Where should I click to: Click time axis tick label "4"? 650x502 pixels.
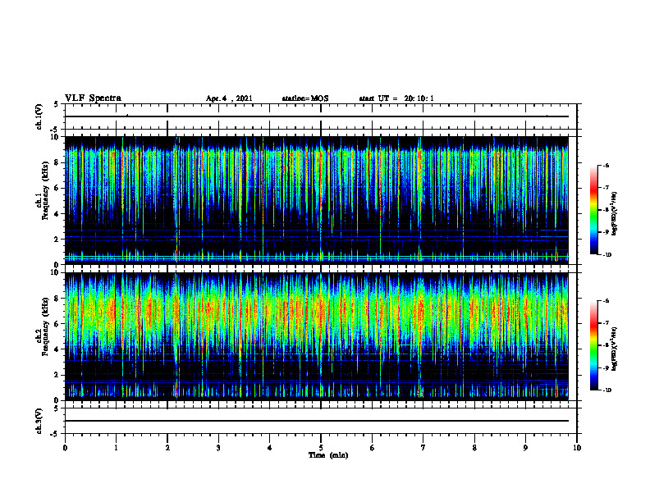pos(270,448)
